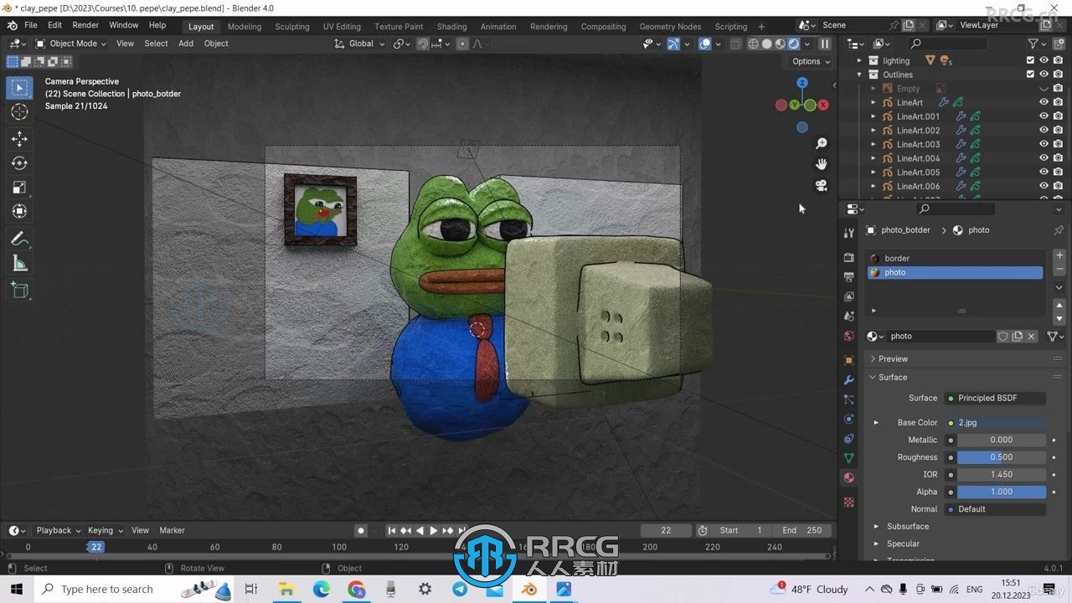
Task: Expand the Base Color sub-options
Action: [x=876, y=423]
